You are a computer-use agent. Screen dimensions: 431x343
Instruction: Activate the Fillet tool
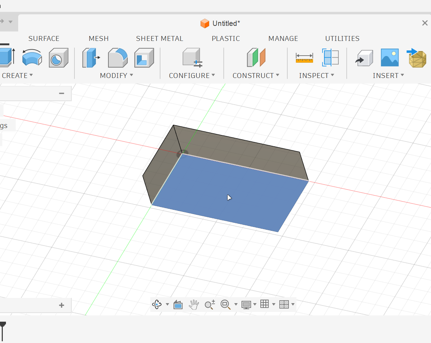point(118,58)
